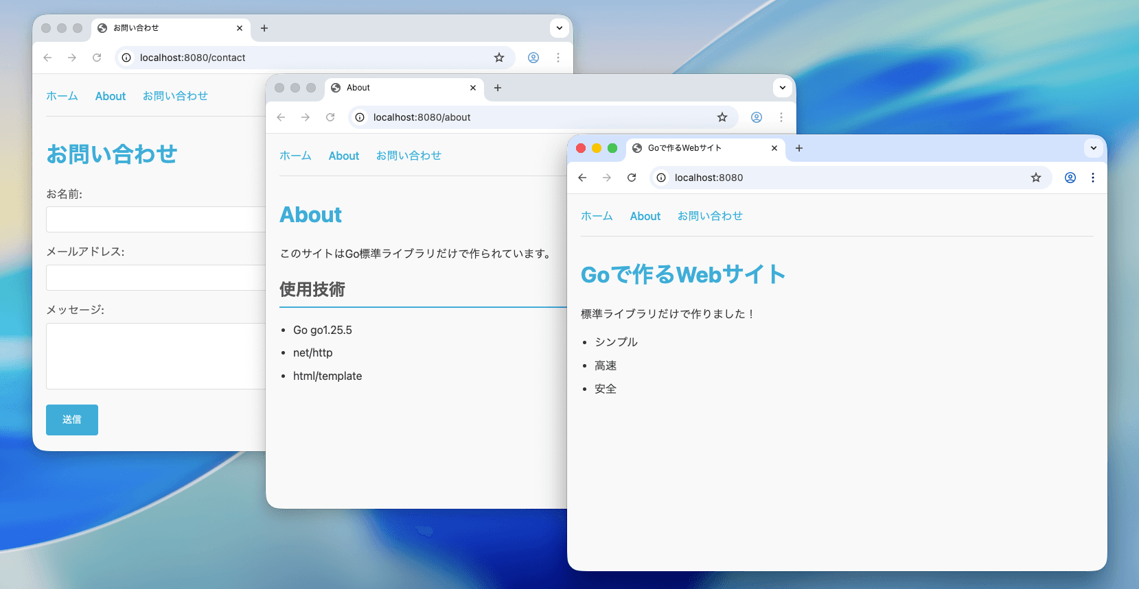Viewport: 1139px width, 589px height.
Task: Bookmark the contact page with star
Action: tap(499, 58)
